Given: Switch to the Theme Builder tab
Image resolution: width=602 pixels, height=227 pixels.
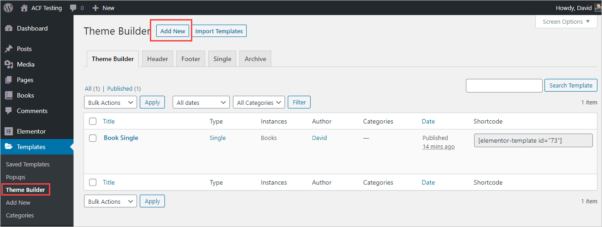Looking at the screenshot, I should [113, 59].
